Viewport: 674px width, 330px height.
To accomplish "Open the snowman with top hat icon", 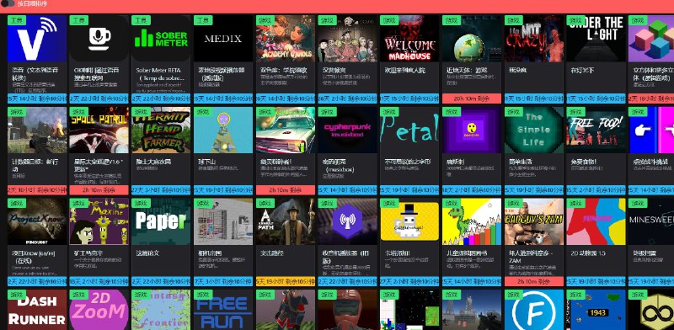I will [x=409, y=221].
